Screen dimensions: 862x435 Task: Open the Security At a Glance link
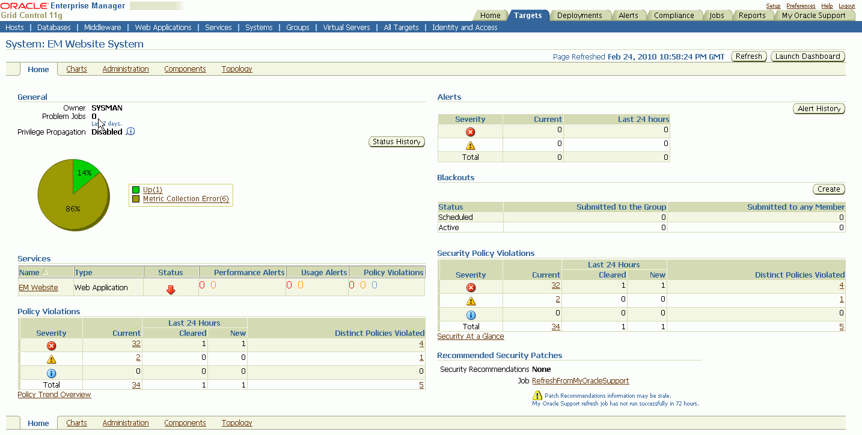tap(471, 336)
